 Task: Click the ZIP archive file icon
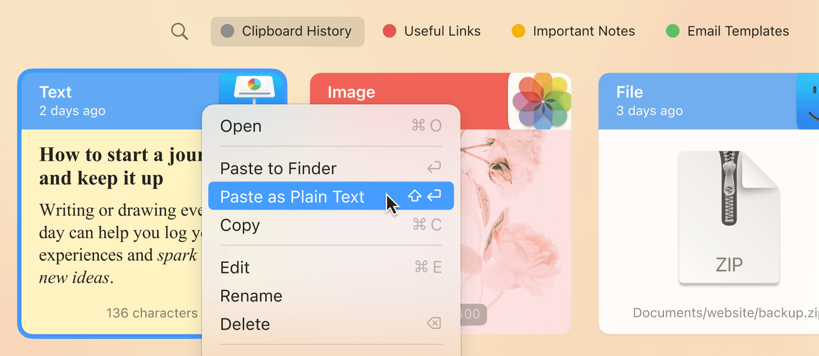729,217
